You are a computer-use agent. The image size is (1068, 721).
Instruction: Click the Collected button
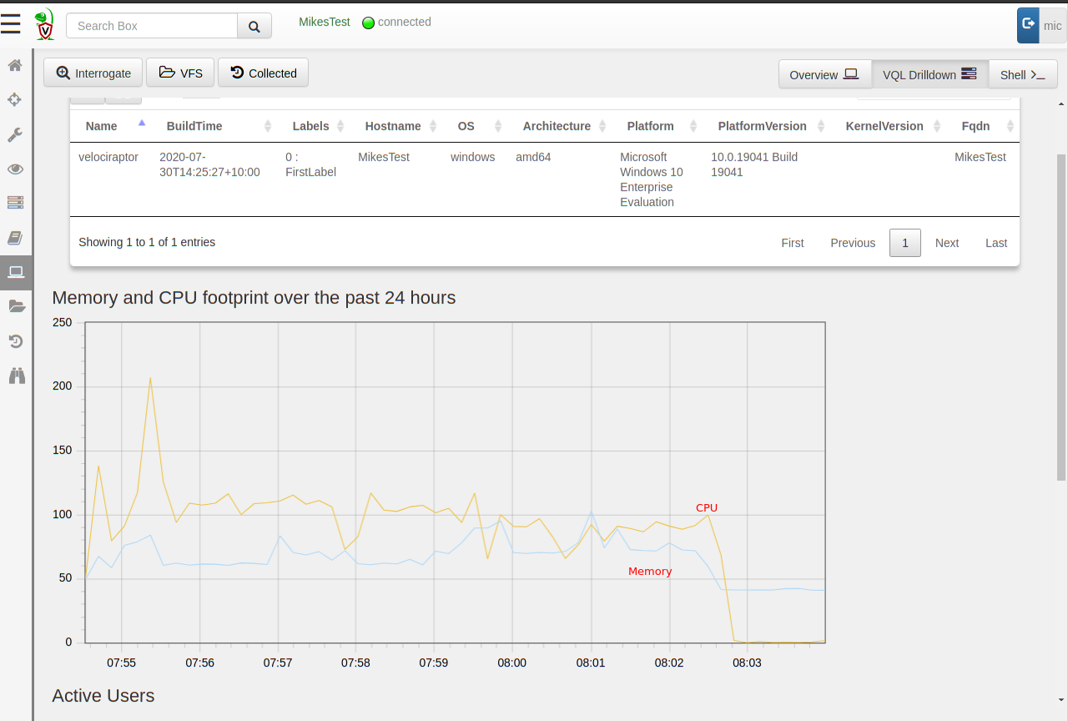(263, 73)
